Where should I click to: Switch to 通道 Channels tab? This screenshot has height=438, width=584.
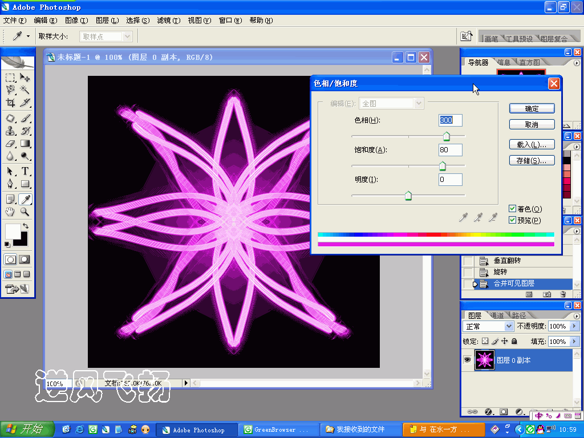point(497,315)
